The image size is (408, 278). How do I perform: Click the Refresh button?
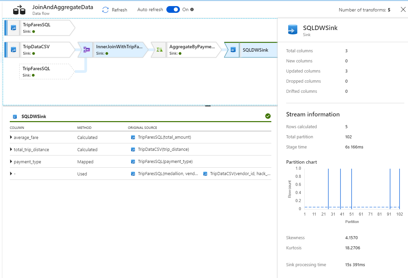tap(115, 10)
